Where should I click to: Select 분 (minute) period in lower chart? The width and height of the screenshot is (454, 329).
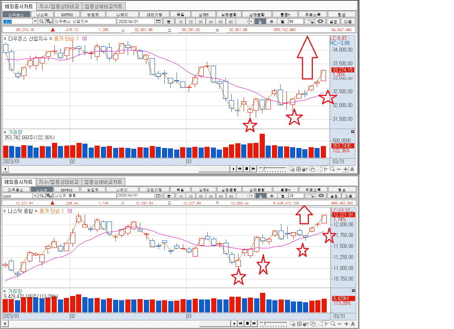coord(169,196)
